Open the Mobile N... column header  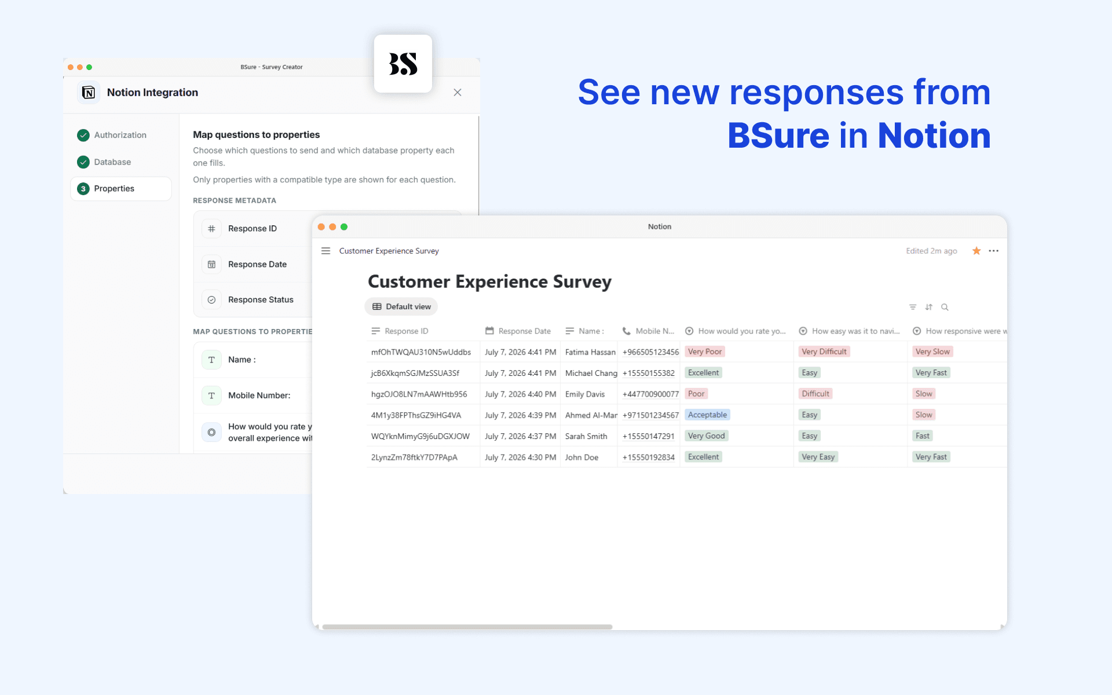(x=649, y=331)
